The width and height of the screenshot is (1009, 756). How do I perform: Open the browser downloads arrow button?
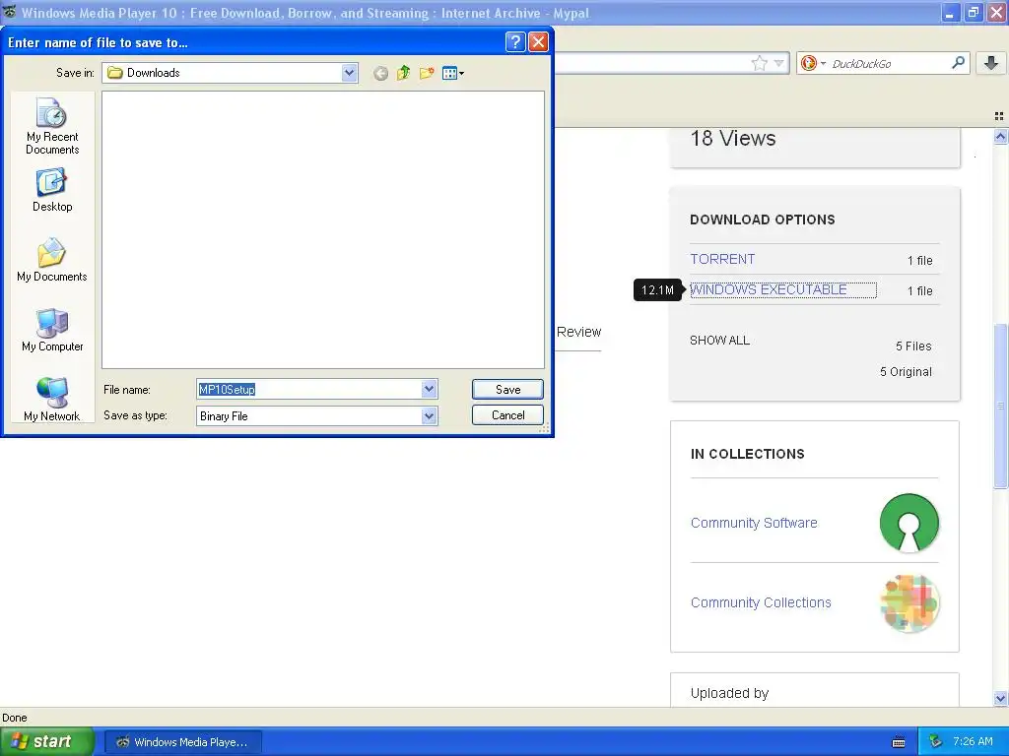(x=991, y=62)
